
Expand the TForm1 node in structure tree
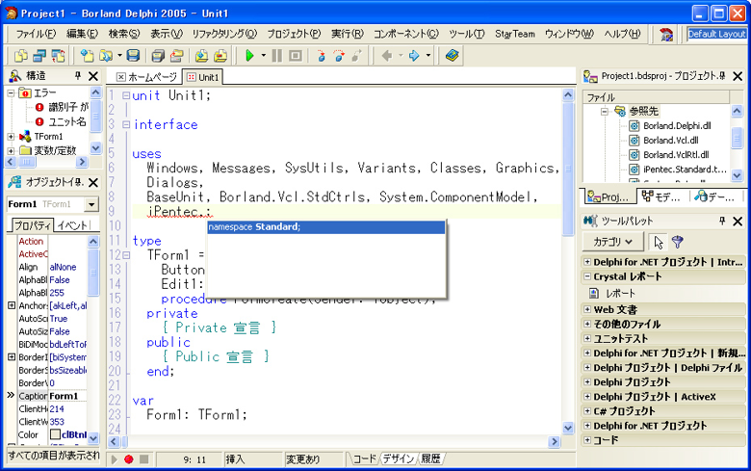pyautogui.click(x=12, y=137)
